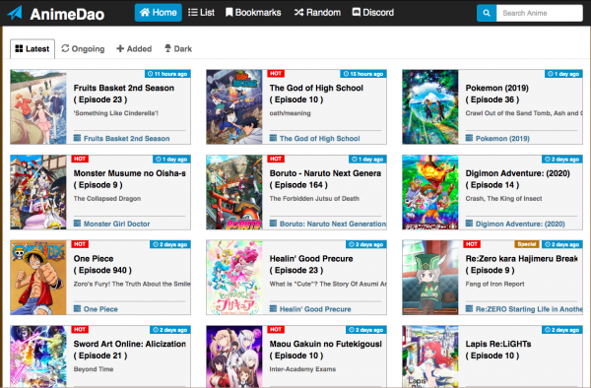Screen dimensions: 591x388
Task: Click HOT badge on One Piece card
Action: point(80,244)
